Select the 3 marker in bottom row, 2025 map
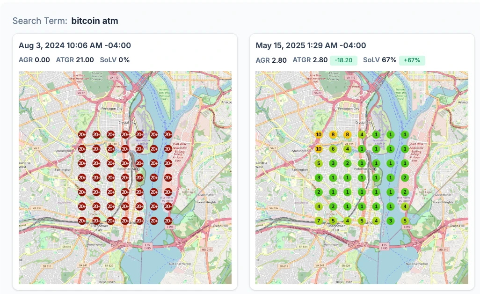 [x=390, y=220]
